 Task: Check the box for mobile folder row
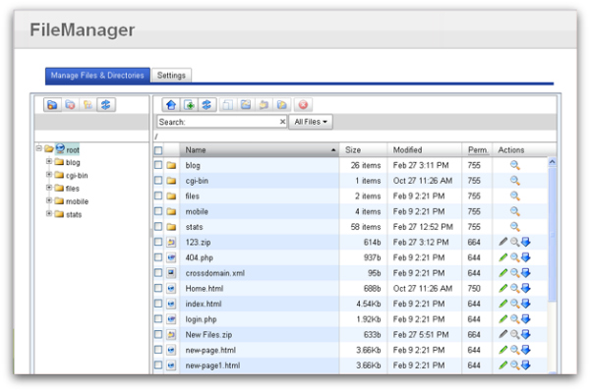click(x=158, y=211)
